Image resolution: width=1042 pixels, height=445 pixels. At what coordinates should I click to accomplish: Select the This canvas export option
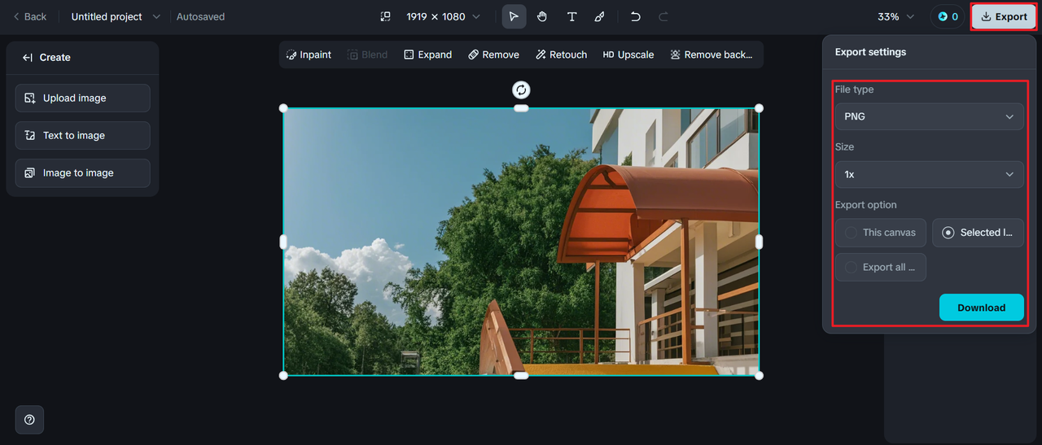tap(880, 233)
